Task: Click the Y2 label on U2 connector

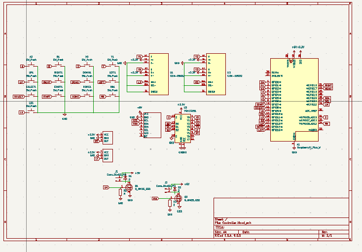Action: [x=197, y=57]
